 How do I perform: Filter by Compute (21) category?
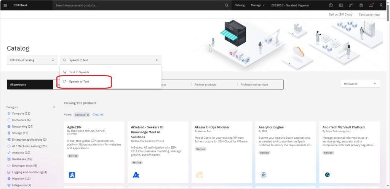21,114
